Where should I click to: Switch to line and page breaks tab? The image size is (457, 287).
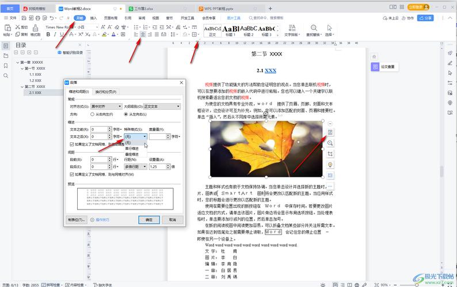[106, 92]
